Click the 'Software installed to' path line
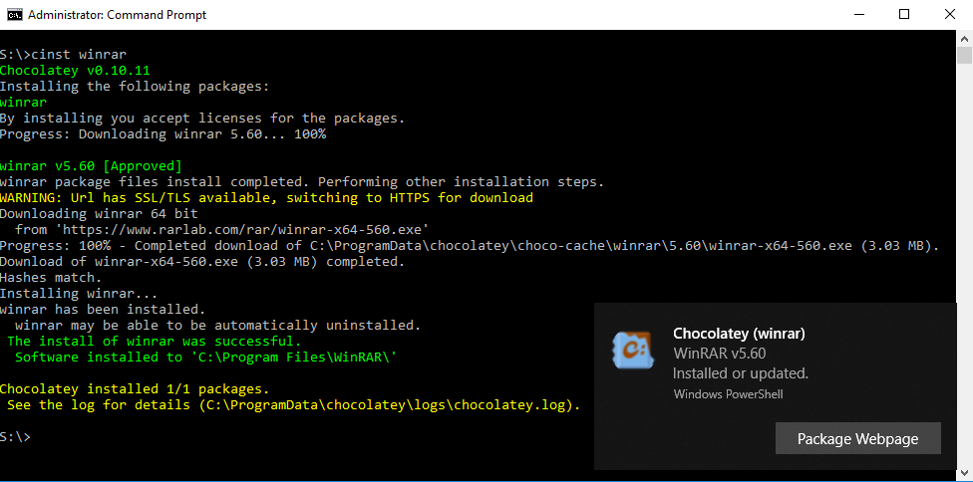 (206, 357)
